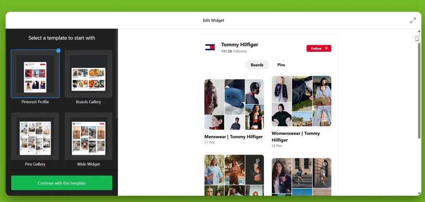The height and width of the screenshot is (202, 425).
Task: Switch to the Pins tab
Action: pos(281,65)
